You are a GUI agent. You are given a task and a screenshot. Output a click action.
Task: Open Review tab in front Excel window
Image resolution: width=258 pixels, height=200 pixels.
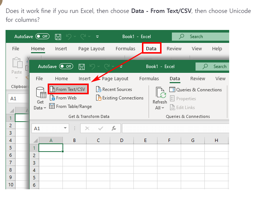198,78
